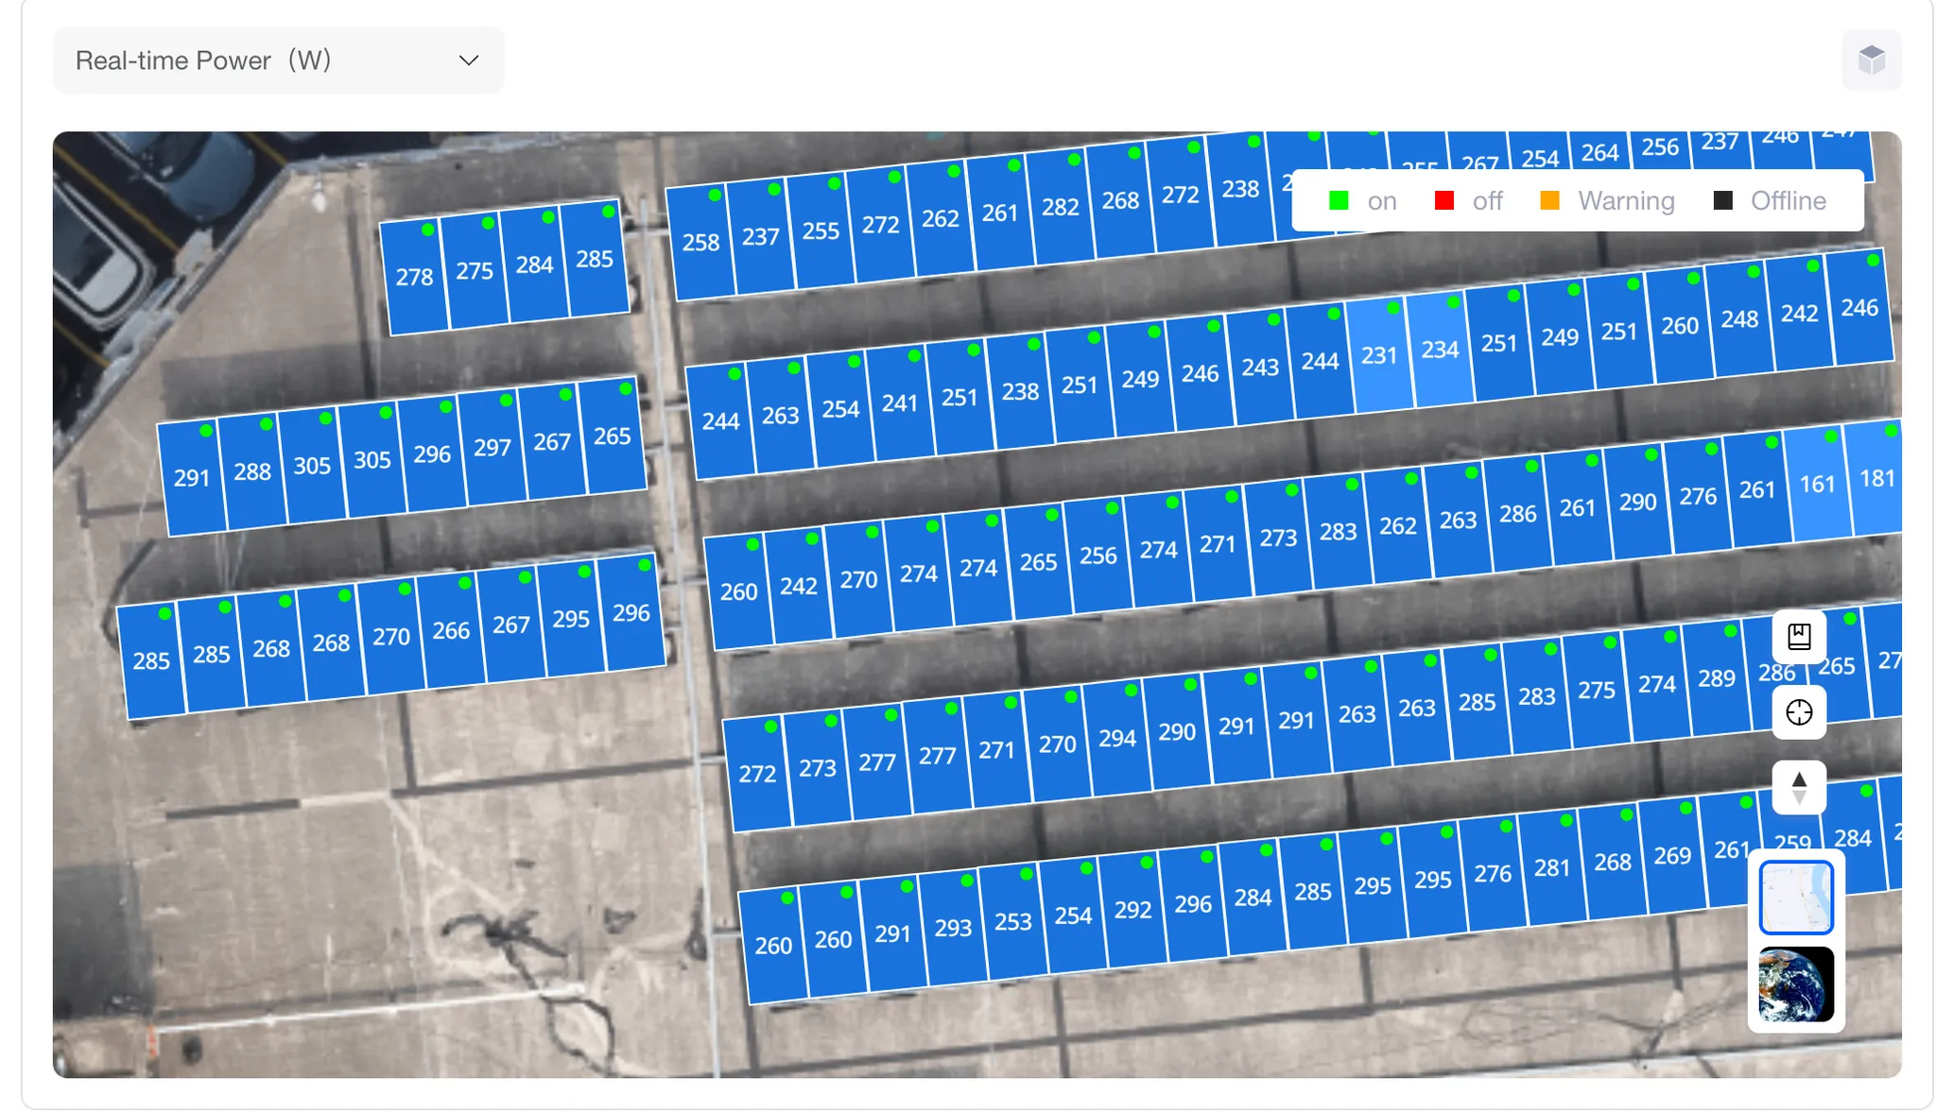Select the light-blue panel showing 234
The height and width of the screenshot is (1112, 1936).
1439,350
